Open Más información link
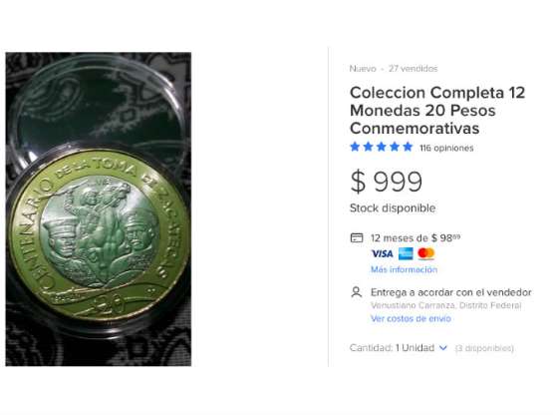 pyautogui.click(x=404, y=269)
